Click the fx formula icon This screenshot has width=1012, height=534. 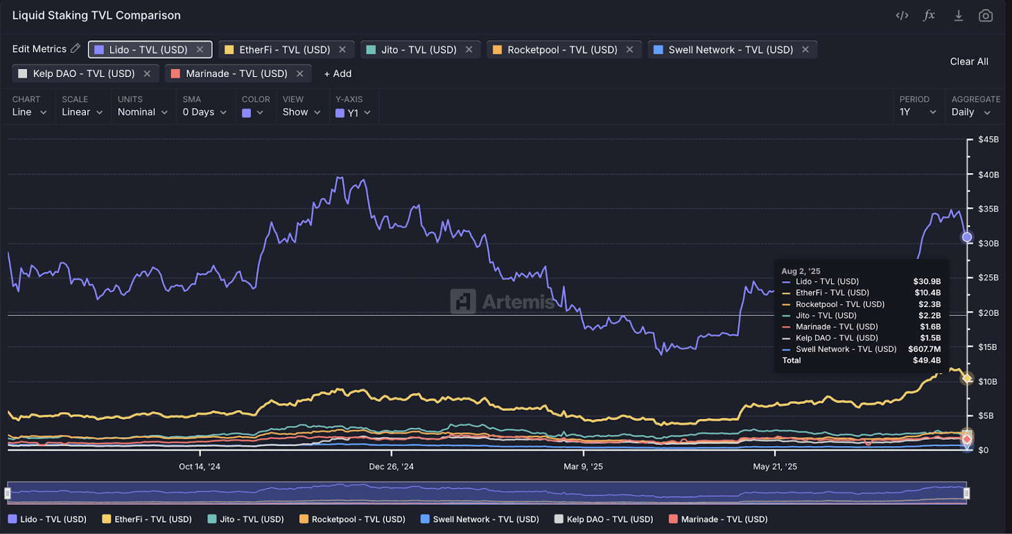click(929, 15)
